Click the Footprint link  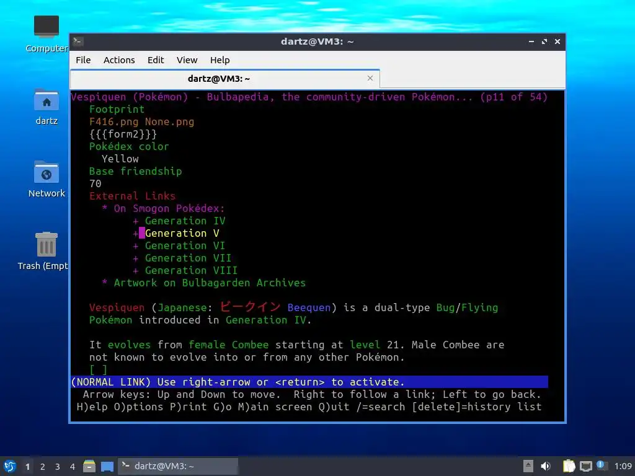point(117,109)
